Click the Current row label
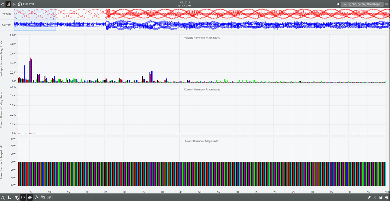The height and width of the screenshot is (201, 390). coord(7,25)
